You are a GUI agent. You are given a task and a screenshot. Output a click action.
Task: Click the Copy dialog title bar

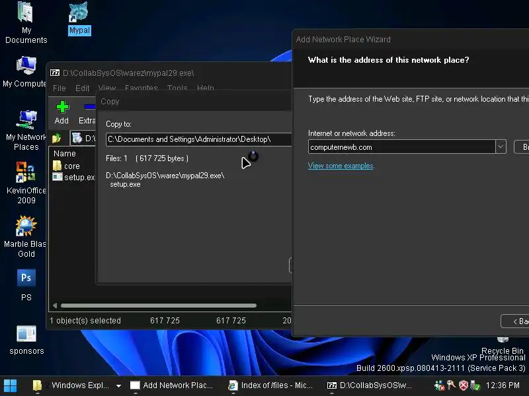coord(194,102)
